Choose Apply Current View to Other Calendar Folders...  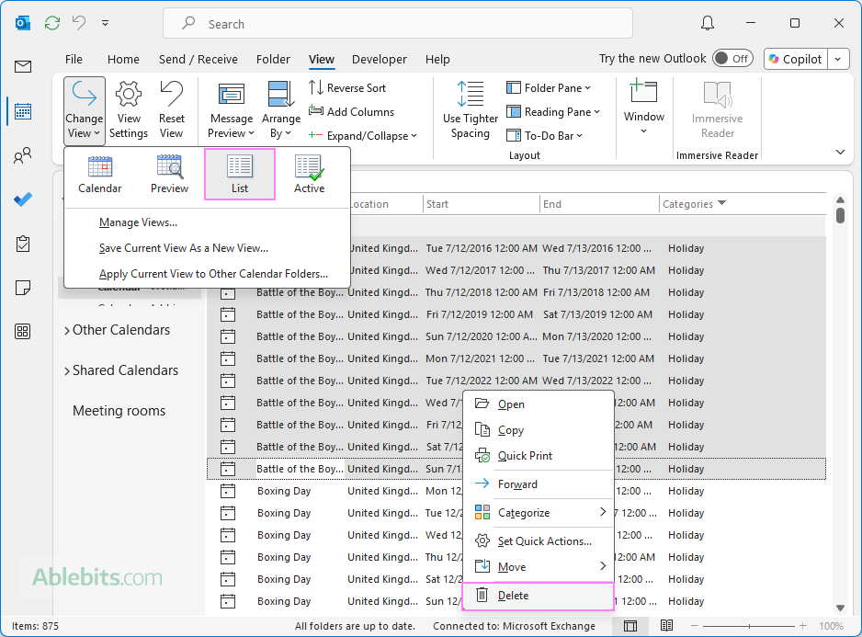point(213,274)
